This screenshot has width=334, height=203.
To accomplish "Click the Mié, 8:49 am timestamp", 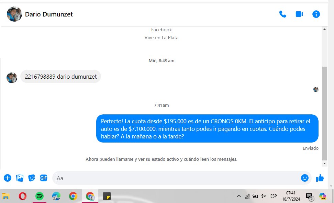I will [162, 61].
